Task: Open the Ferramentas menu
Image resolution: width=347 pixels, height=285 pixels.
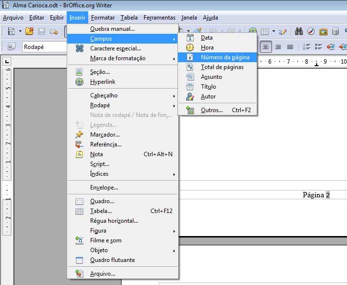Action: pyautogui.click(x=159, y=18)
